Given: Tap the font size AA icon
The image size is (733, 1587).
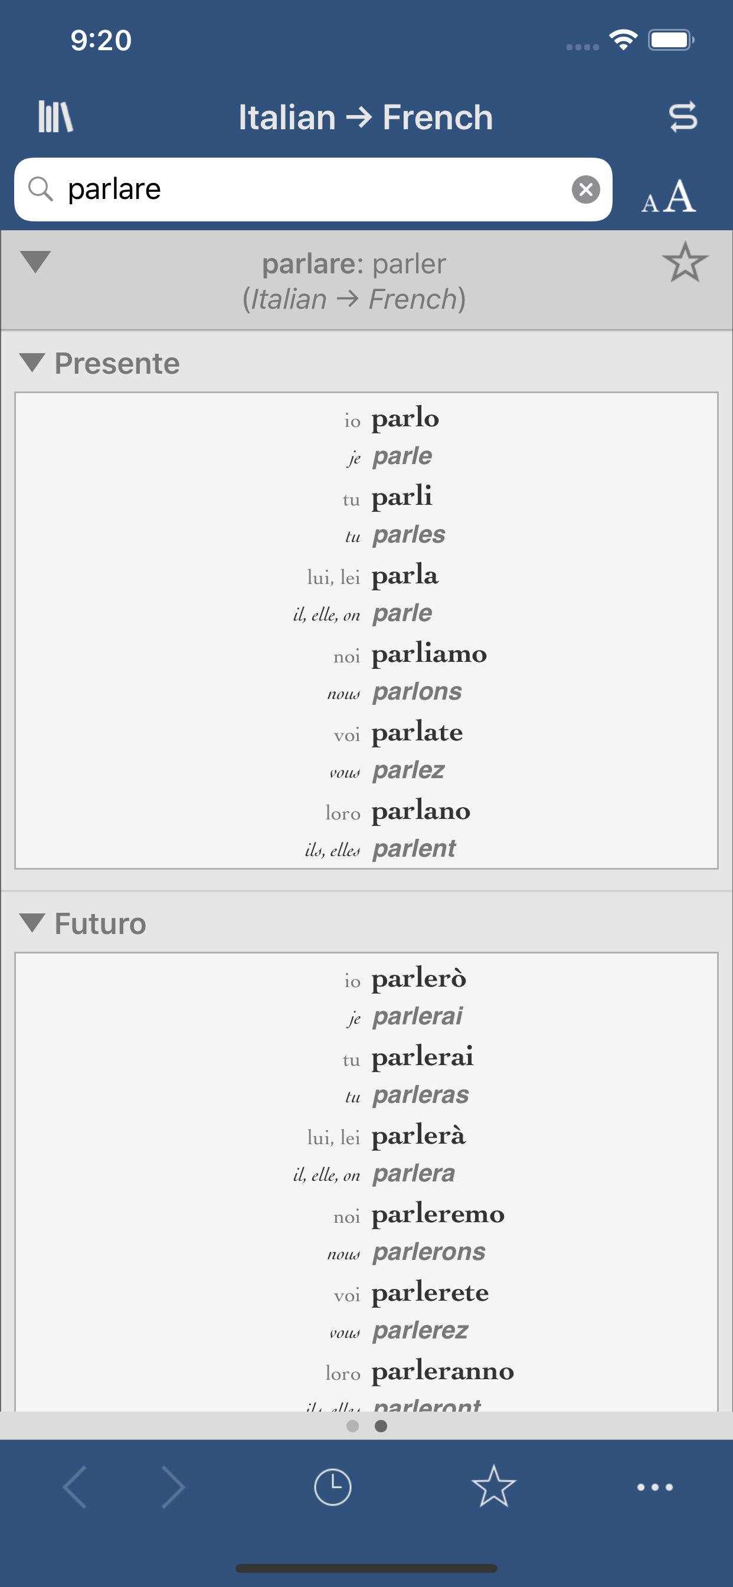Looking at the screenshot, I should pyautogui.click(x=668, y=197).
